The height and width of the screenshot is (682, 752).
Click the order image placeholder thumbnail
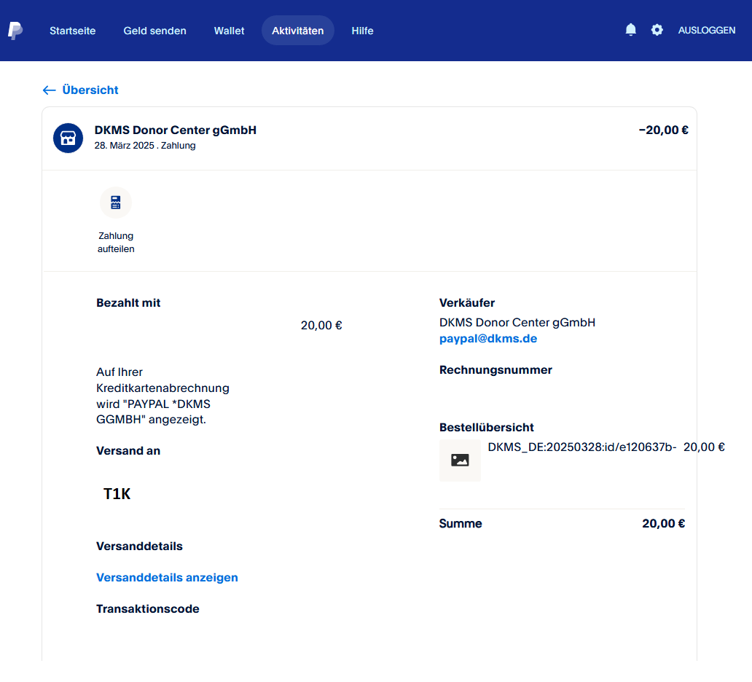point(460,460)
